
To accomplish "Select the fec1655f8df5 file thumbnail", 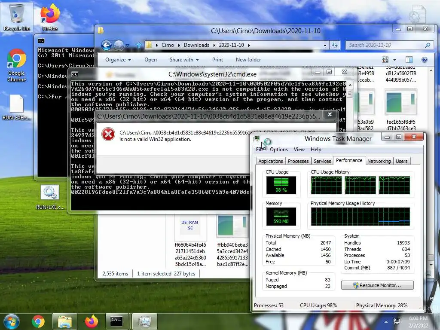I will click(400, 102).
